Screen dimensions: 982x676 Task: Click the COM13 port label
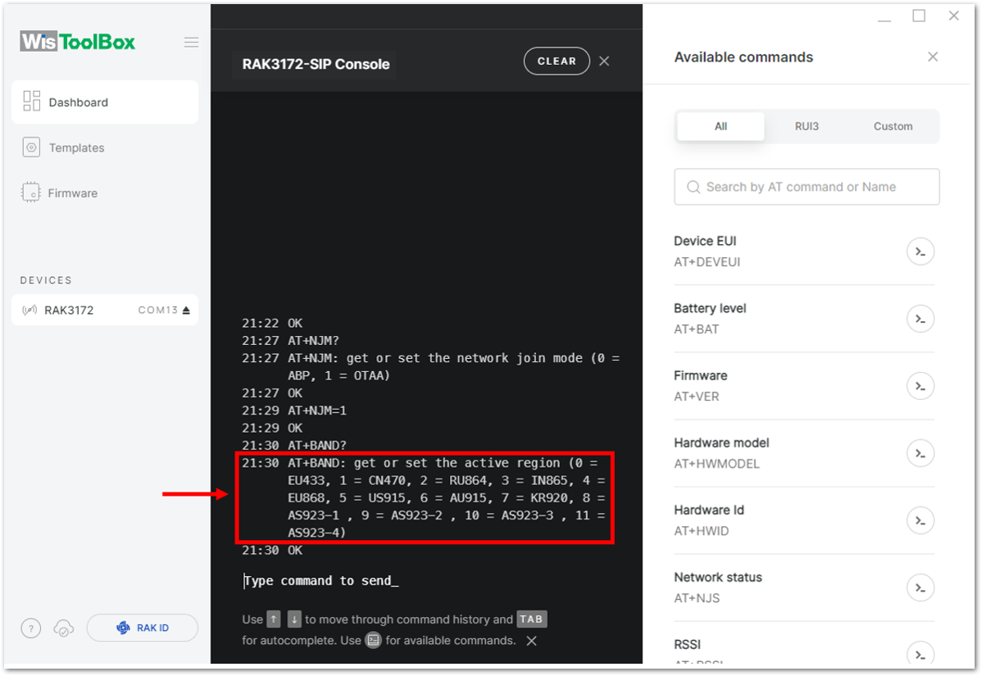[158, 310]
